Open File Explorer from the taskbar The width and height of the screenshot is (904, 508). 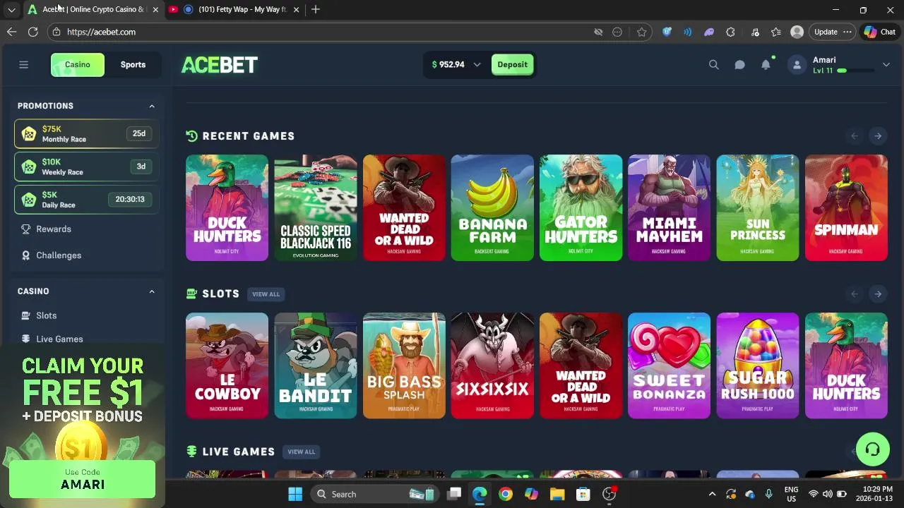557,494
